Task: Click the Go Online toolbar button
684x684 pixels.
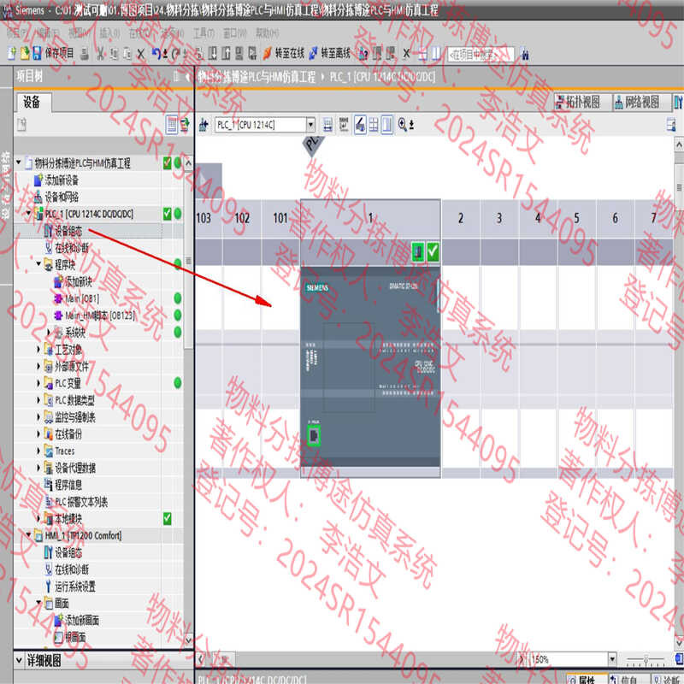Action: click(287, 53)
